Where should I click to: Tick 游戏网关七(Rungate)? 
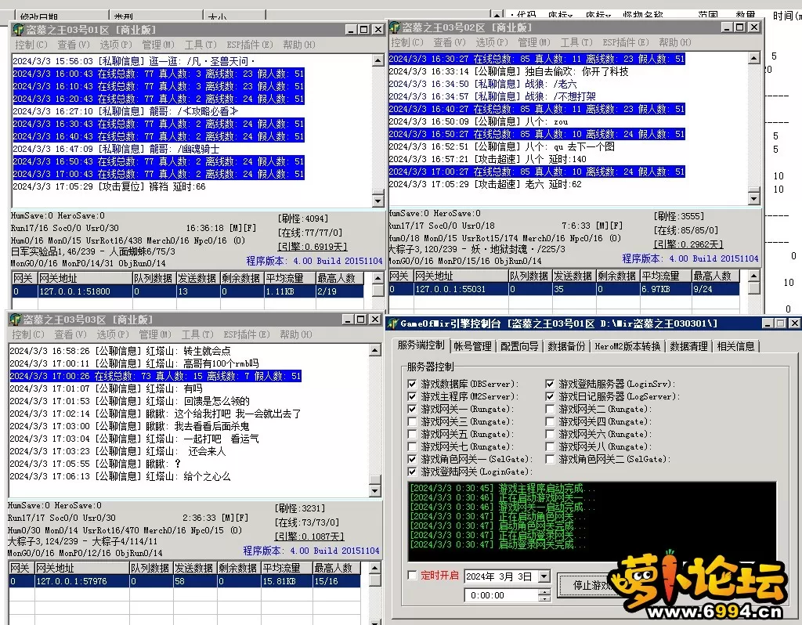(412, 446)
